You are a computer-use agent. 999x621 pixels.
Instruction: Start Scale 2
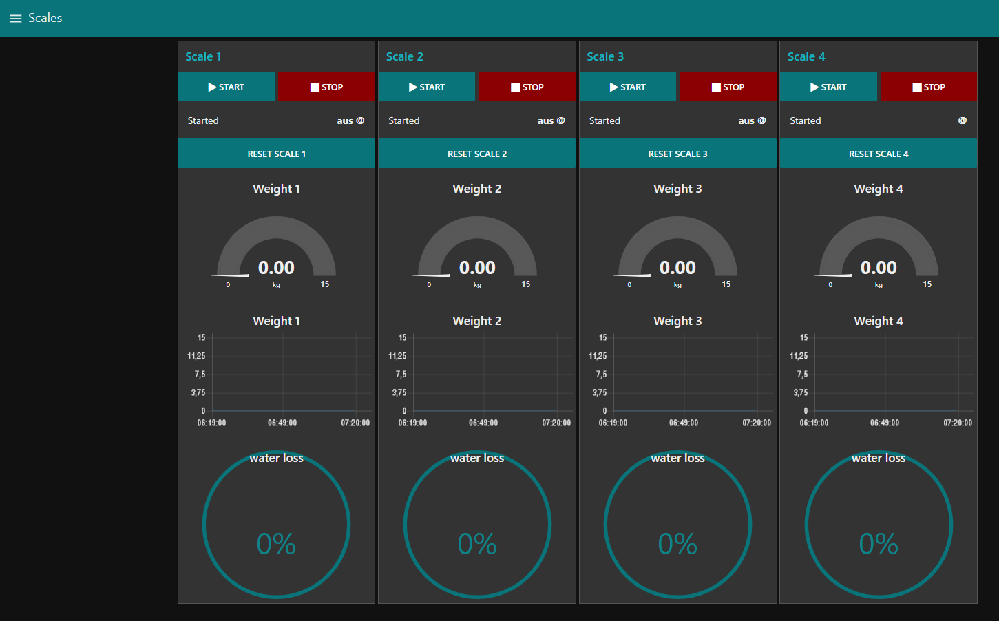(427, 87)
